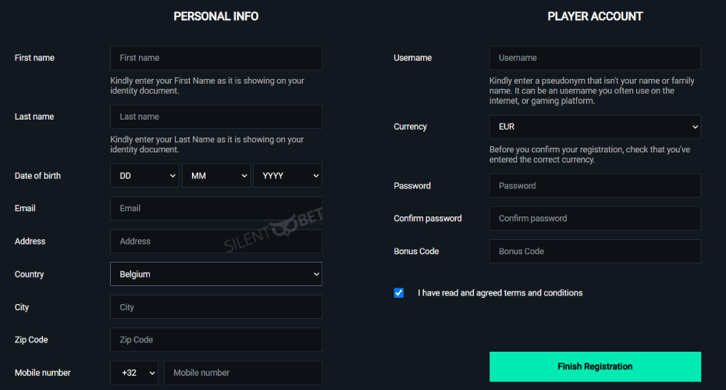Expand the Country dropdown showing Belgium
Viewport: 726px width, 390px height.
[x=216, y=274]
